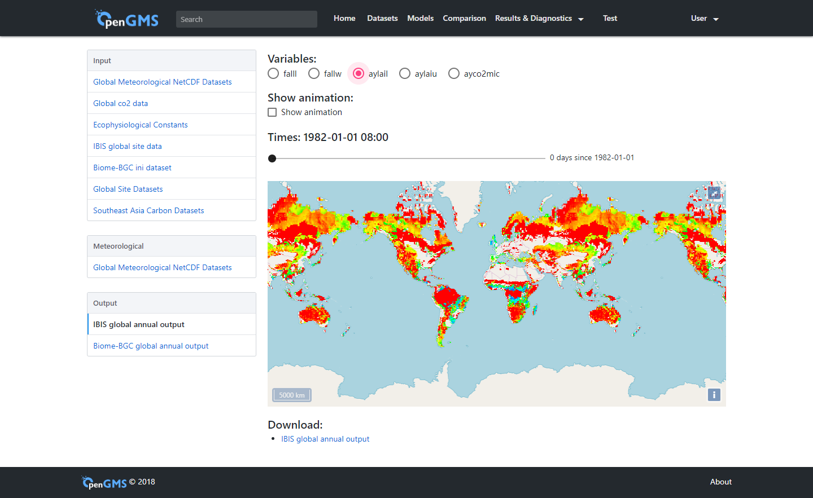Navigate to the Comparison menu item
The width and height of the screenshot is (813, 498).
(464, 19)
